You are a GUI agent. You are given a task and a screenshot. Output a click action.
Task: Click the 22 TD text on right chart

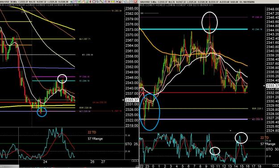click(265, 138)
